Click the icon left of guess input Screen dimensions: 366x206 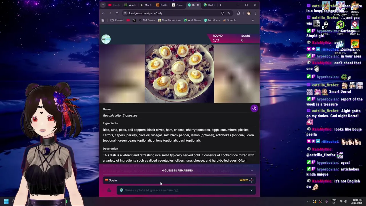pos(109,190)
